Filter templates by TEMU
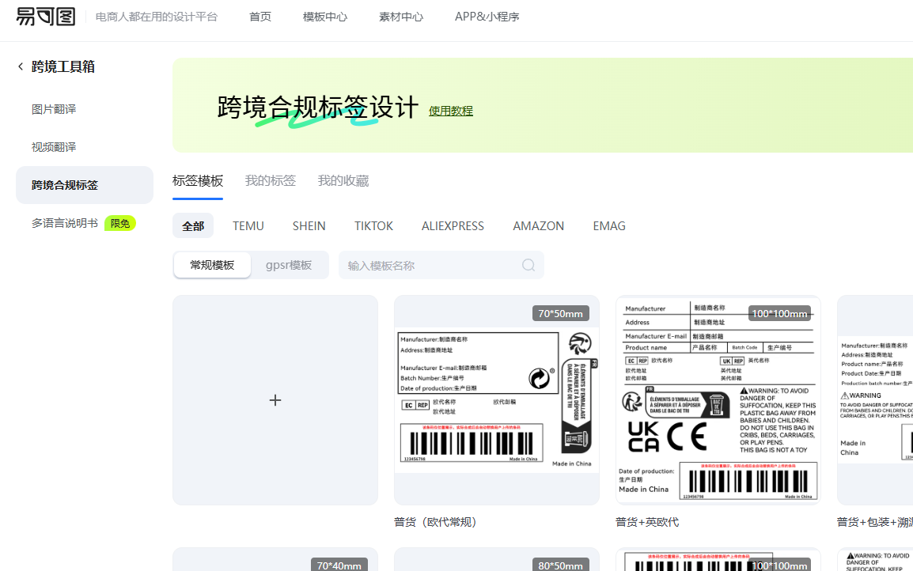 [248, 226]
